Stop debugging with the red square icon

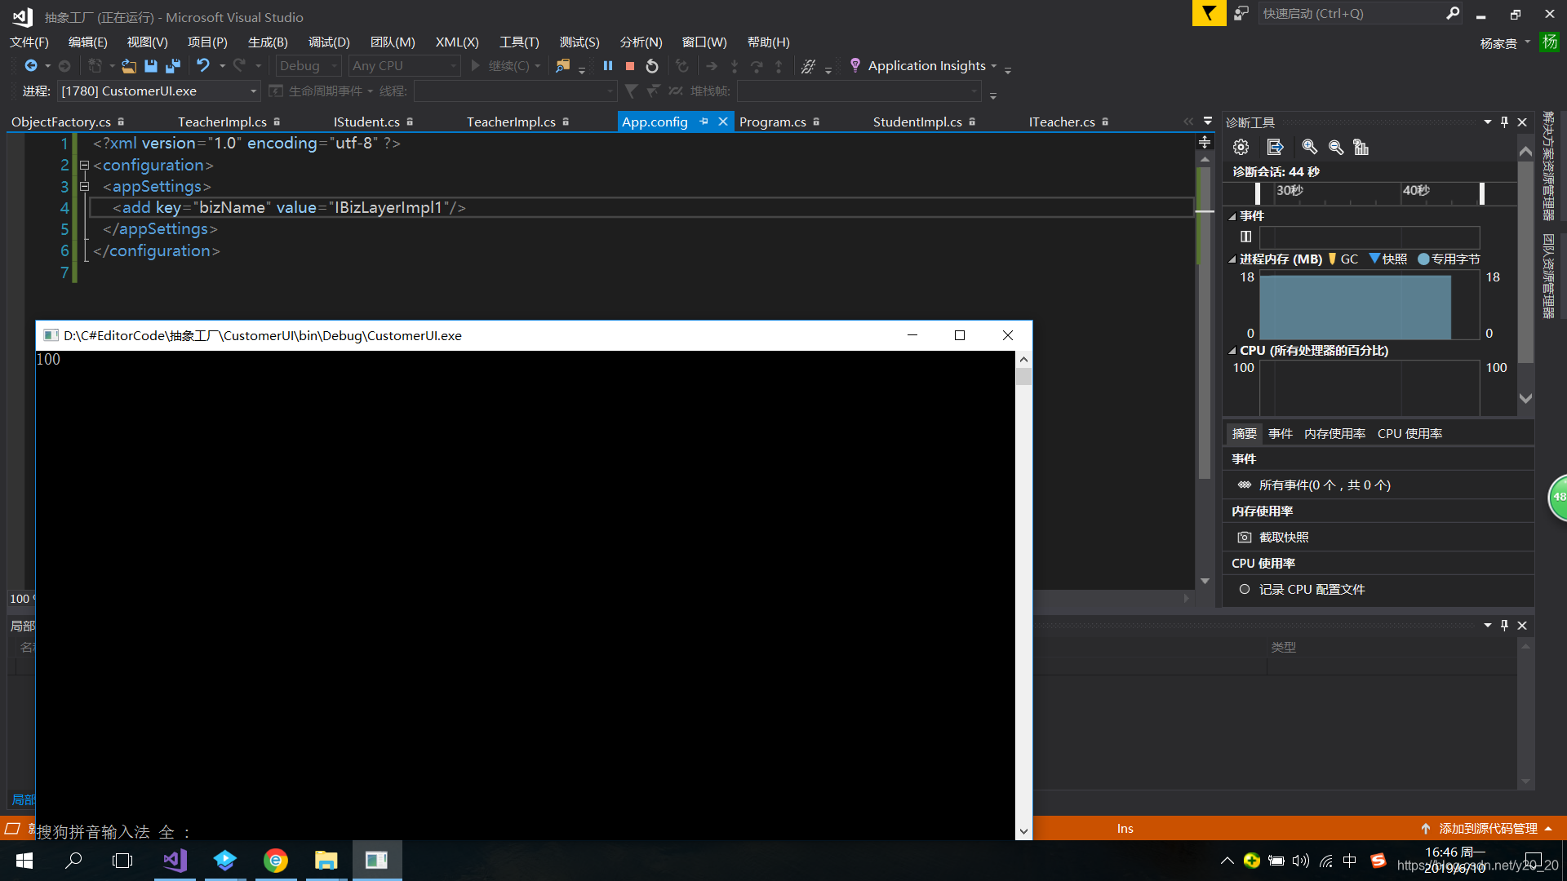[x=630, y=66]
